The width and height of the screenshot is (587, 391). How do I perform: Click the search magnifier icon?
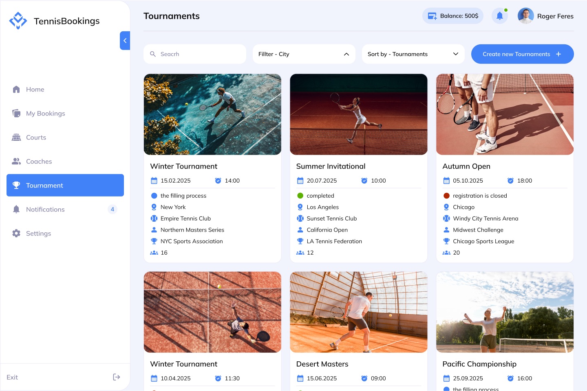point(153,54)
